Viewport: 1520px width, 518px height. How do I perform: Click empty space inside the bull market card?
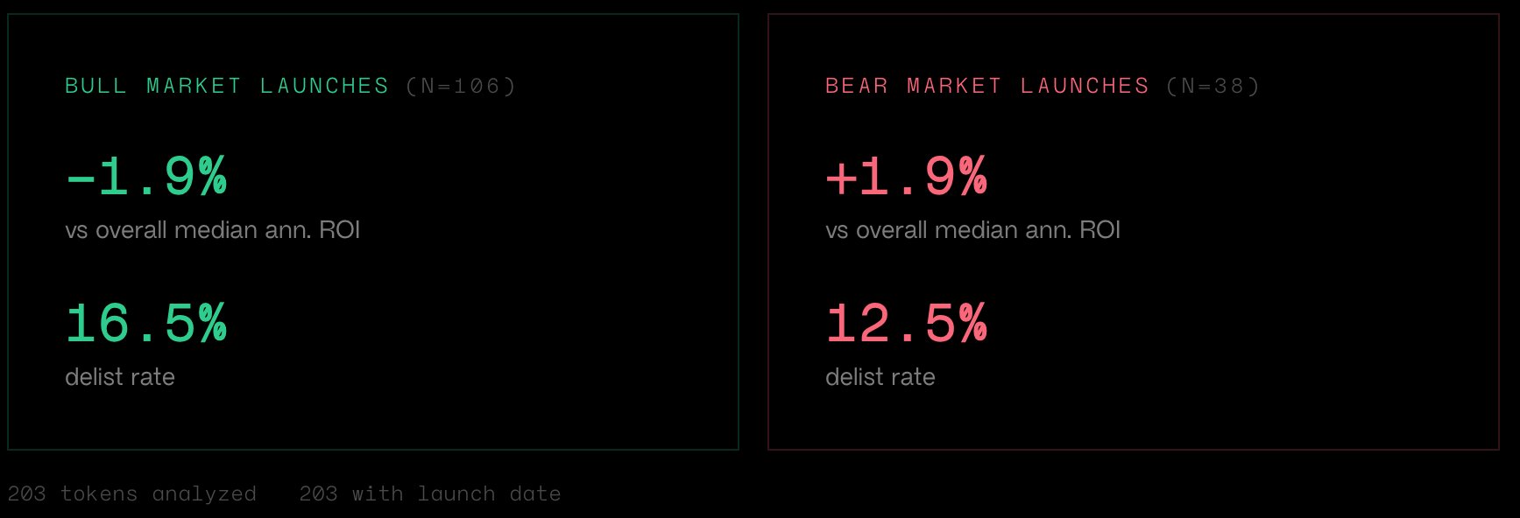click(x=526, y=262)
